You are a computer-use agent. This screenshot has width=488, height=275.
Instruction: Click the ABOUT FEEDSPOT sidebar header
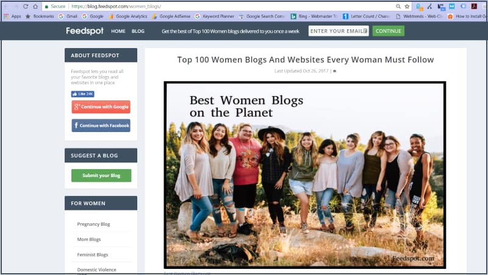coord(101,55)
